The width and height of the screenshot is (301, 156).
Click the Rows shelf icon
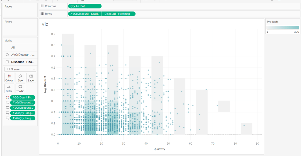point(42,14)
